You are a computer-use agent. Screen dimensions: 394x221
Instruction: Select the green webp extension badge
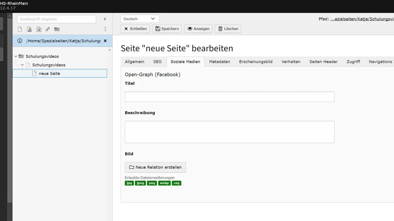(164, 183)
